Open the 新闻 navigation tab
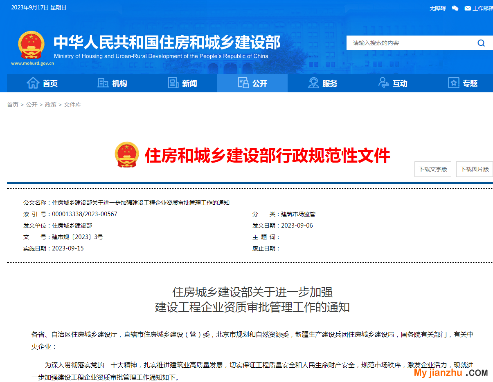 [182, 83]
